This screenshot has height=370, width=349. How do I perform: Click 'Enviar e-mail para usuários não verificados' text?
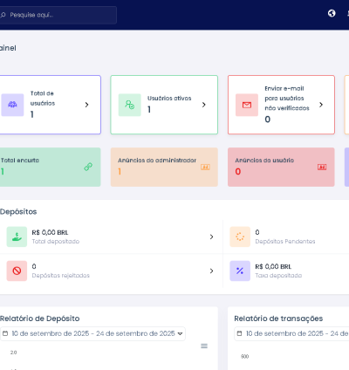(287, 99)
